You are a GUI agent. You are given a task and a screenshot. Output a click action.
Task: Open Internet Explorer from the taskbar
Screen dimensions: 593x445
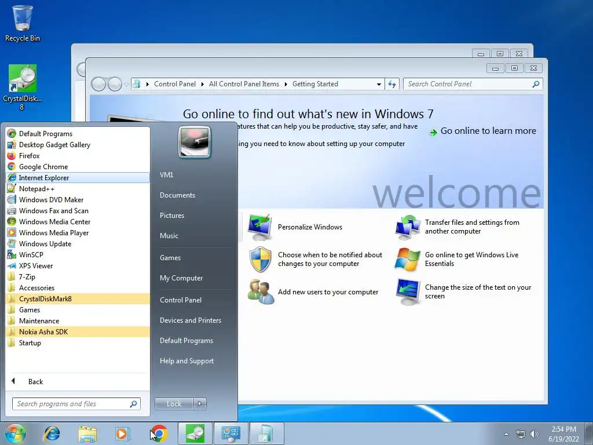pyautogui.click(x=52, y=433)
